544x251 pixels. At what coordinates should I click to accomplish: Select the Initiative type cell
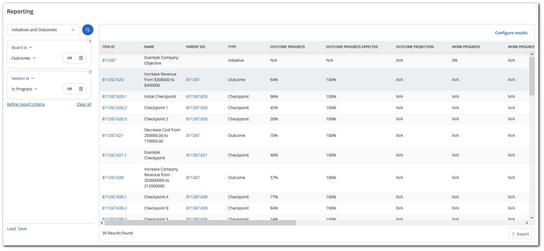(236, 60)
